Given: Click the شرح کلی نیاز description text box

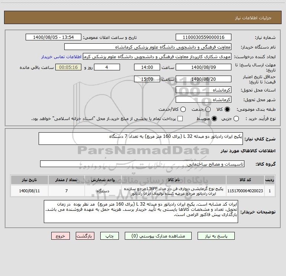Looking at the screenshot, I should pos(141,139).
